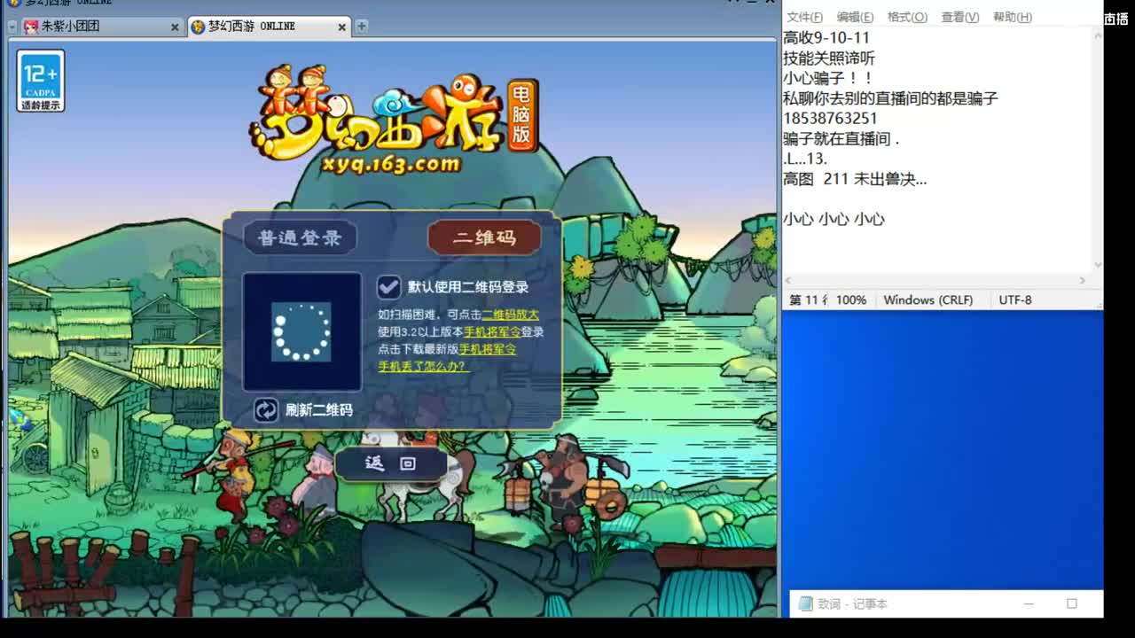
Task: Click the phone number 18538763251 line
Action: (830, 118)
